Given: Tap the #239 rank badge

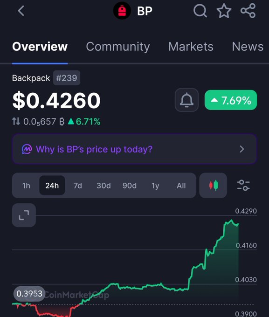Looking at the screenshot, I should tap(67, 78).
